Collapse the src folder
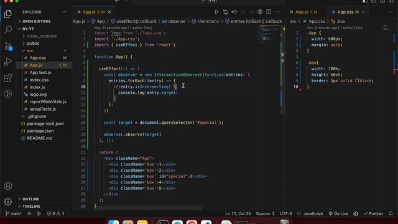Screen dimensions: 398x224 tap(30, 51)
